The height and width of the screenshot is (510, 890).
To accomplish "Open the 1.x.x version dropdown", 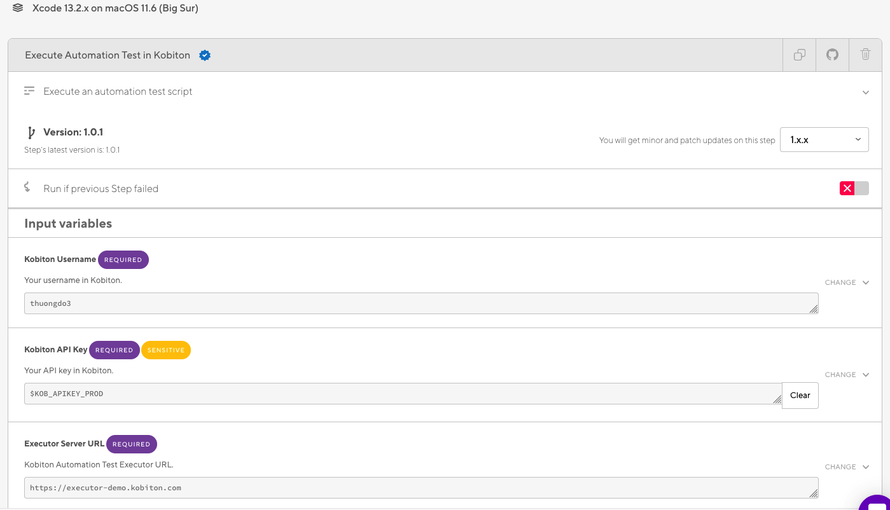I will [824, 139].
